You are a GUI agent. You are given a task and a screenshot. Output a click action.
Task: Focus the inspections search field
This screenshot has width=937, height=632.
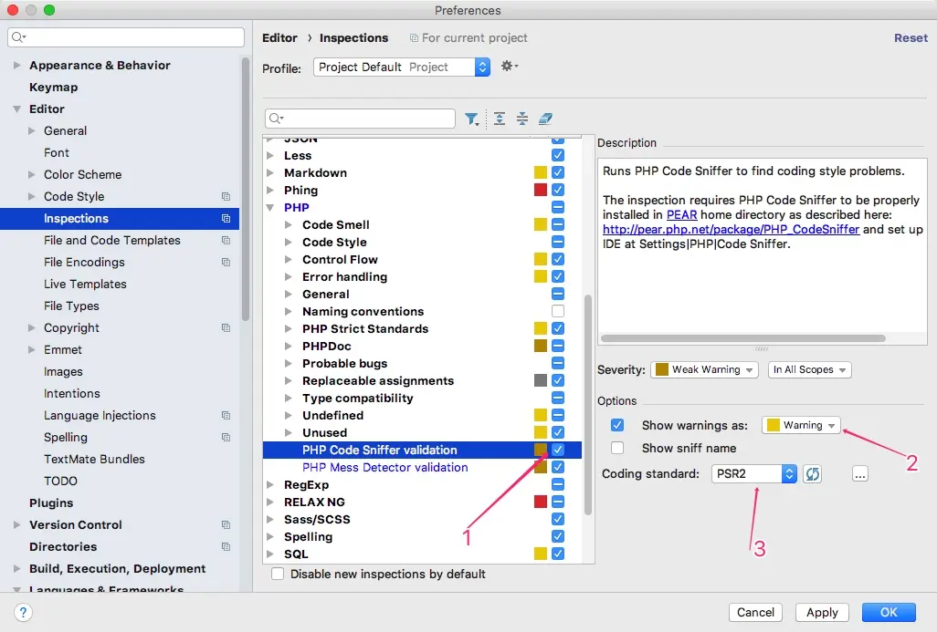tap(360, 119)
